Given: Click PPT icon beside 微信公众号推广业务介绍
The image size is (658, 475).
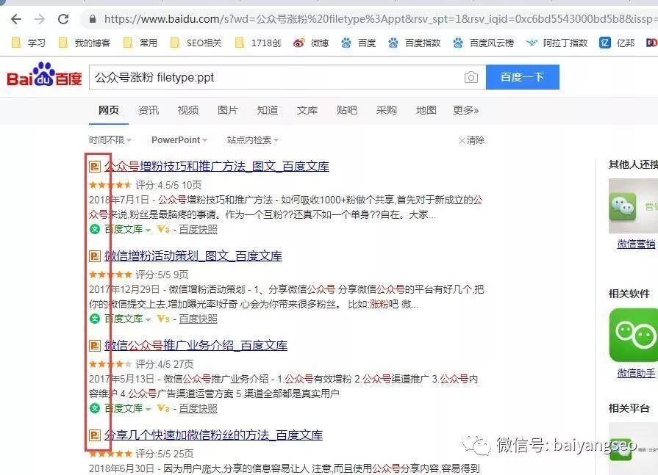Looking at the screenshot, I should [x=95, y=346].
